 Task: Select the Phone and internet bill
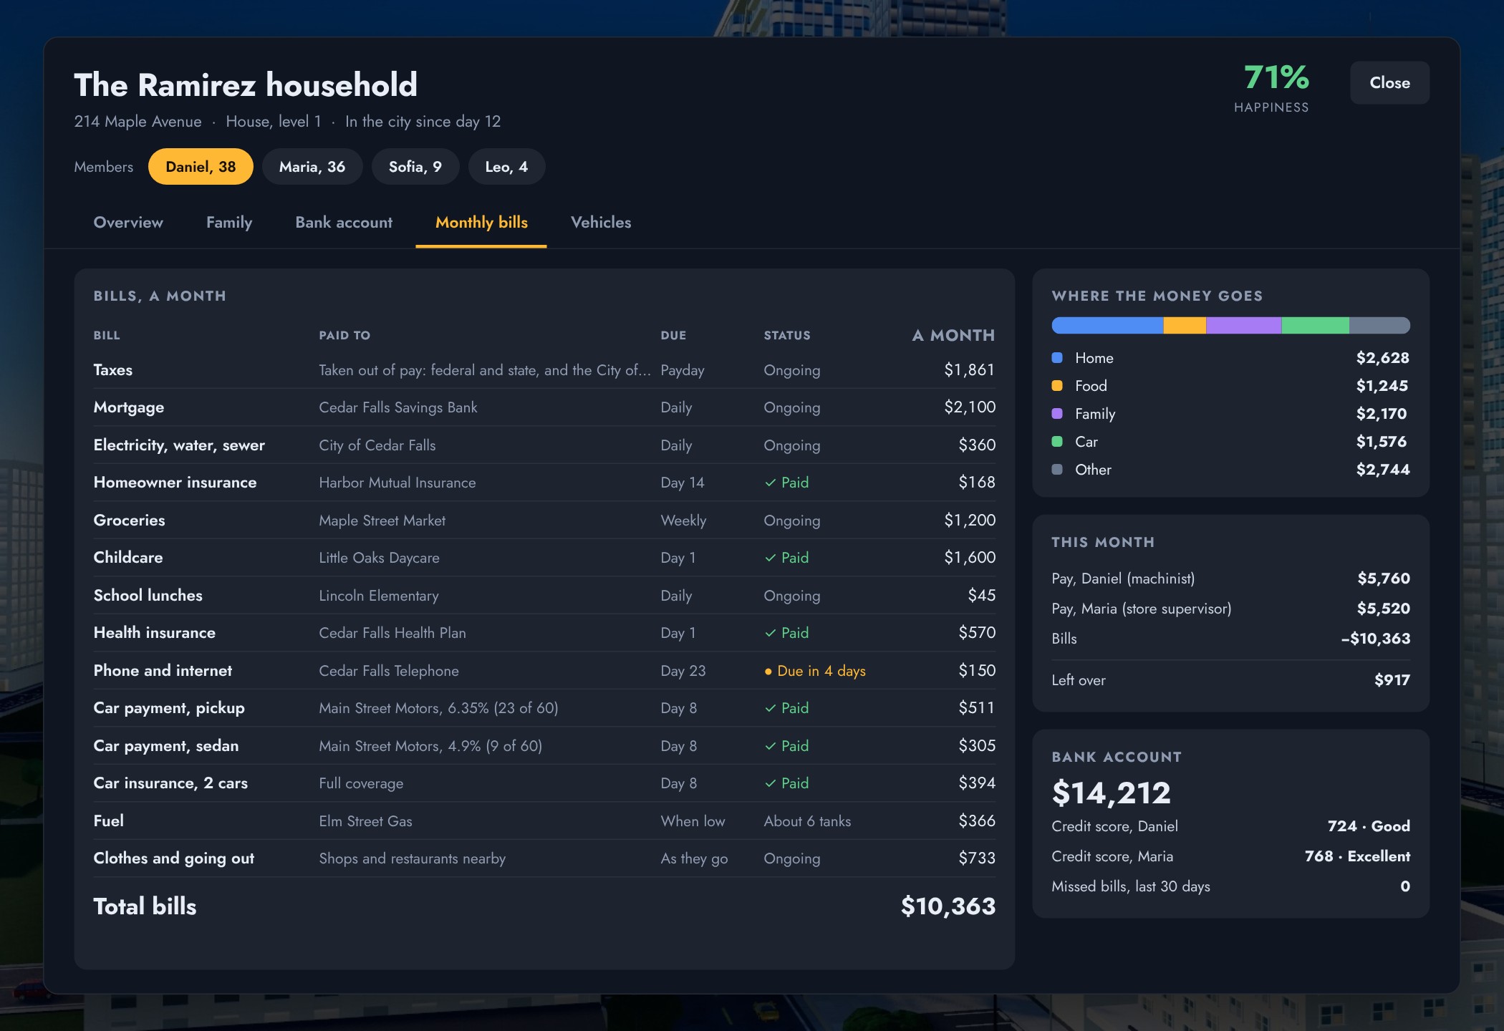[163, 671]
